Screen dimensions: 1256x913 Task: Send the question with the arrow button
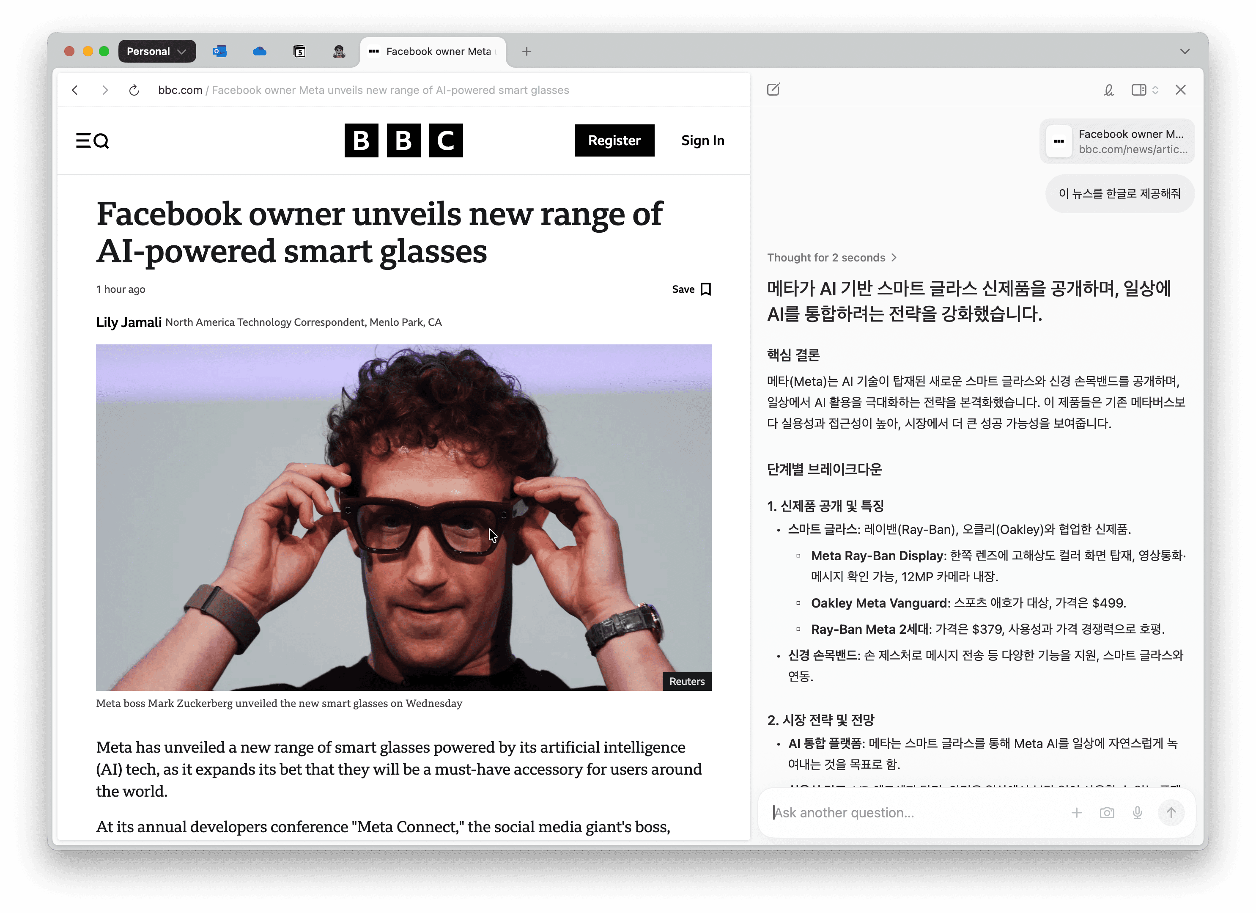1171,813
